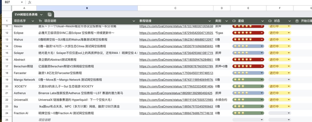Open the Fraction AI tutorial link
Viewport: 312px width, 122px height.
pyautogui.click(x=176, y=113)
